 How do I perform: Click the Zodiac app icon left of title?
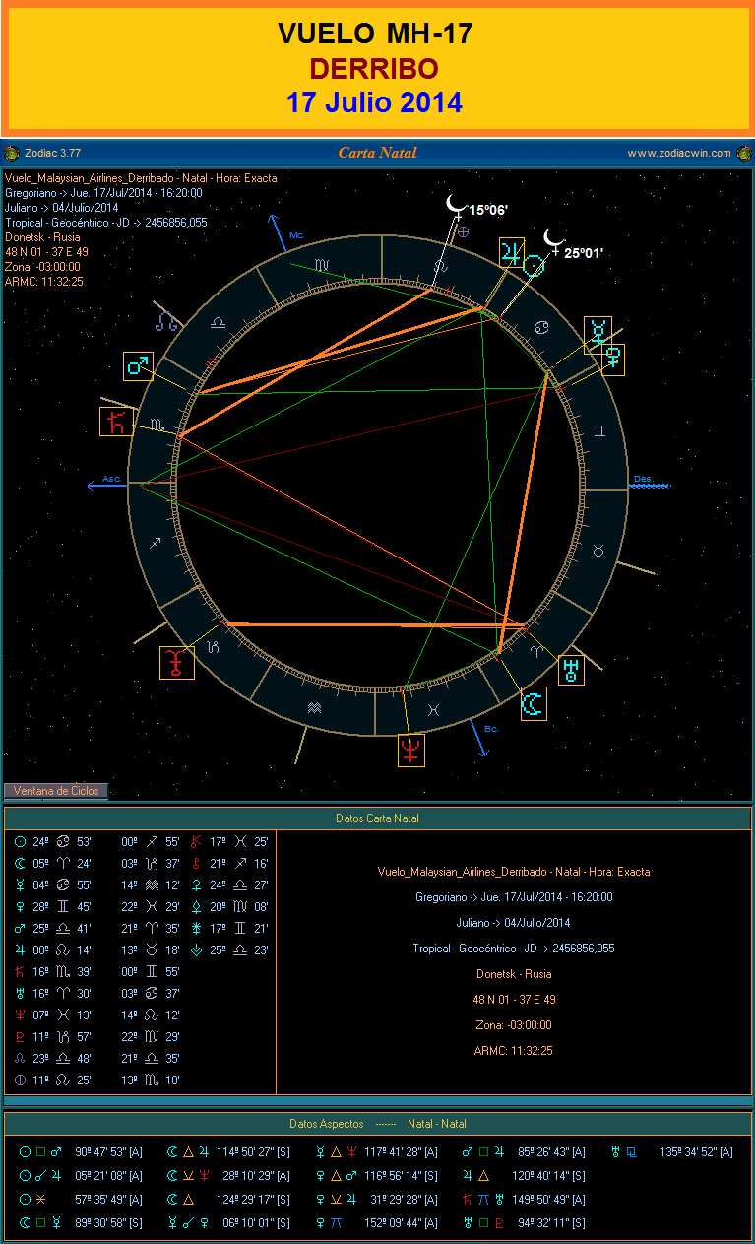click(11, 153)
